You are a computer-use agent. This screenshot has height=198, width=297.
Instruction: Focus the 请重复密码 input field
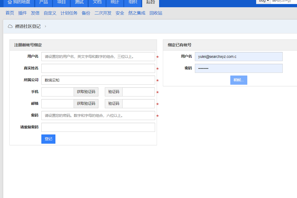(x=98, y=127)
